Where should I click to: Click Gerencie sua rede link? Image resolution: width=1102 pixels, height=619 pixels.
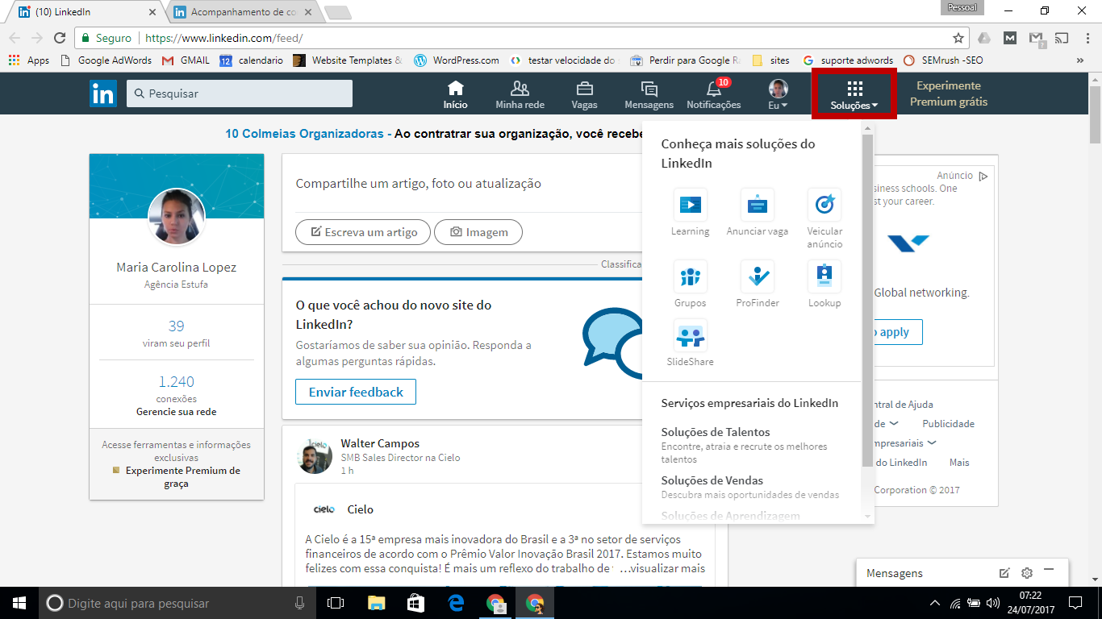point(177,412)
